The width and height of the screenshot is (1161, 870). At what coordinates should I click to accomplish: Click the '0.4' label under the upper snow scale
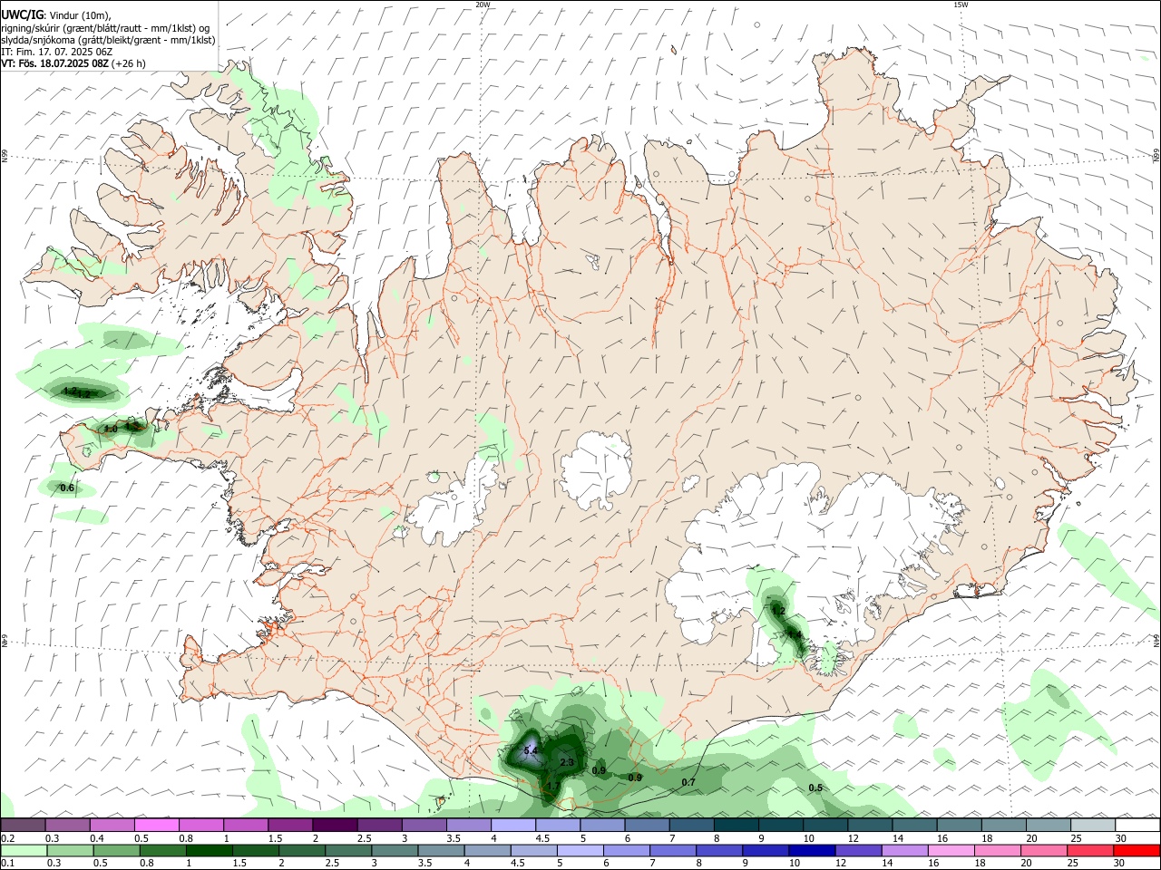(97, 838)
